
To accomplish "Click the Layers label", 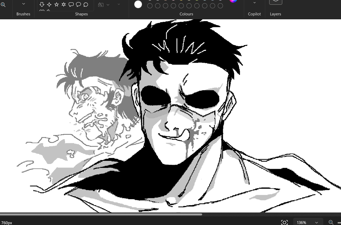I will [x=275, y=14].
